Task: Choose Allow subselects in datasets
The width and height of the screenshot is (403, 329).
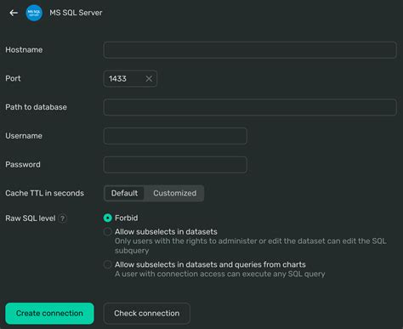Action: [108, 232]
